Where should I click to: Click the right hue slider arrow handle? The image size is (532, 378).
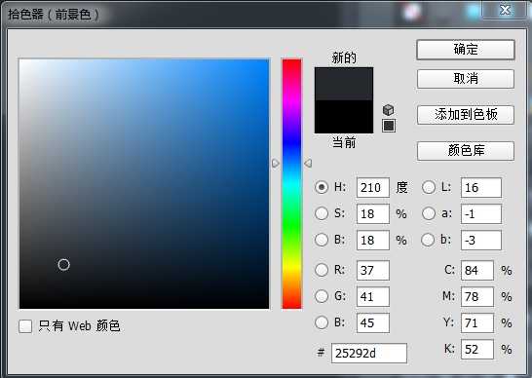click(308, 164)
